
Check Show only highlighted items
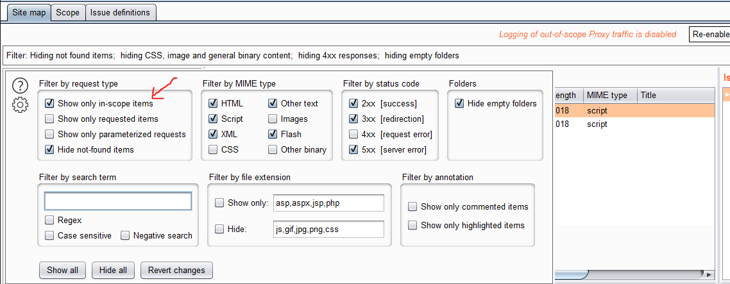coord(412,225)
